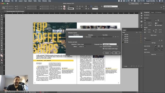Open the Metadata Description dropdown
The width and height of the screenshot is (165, 93).
pyautogui.click(x=91, y=37)
